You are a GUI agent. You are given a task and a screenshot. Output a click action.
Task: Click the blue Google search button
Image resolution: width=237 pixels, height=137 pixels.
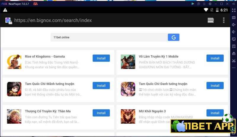tap(174, 37)
